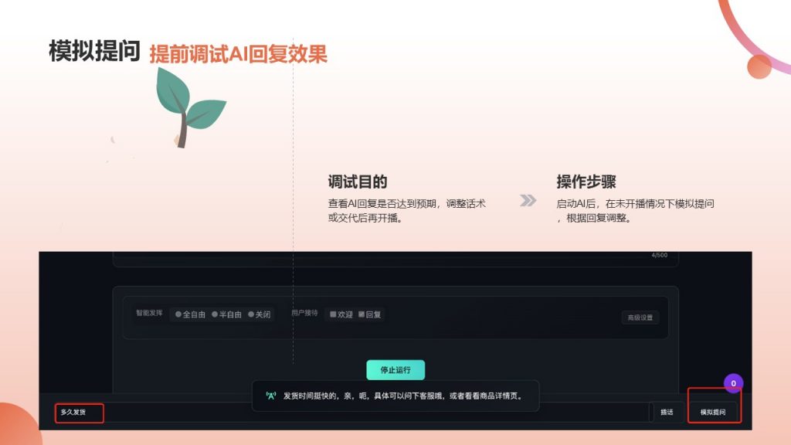Click the 插话 button
This screenshot has height=445, width=791.
[666, 413]
